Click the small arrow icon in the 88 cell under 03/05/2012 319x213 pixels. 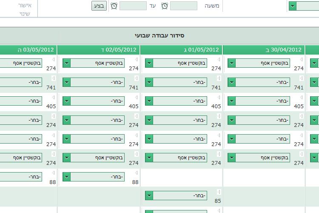pos(53,173)
